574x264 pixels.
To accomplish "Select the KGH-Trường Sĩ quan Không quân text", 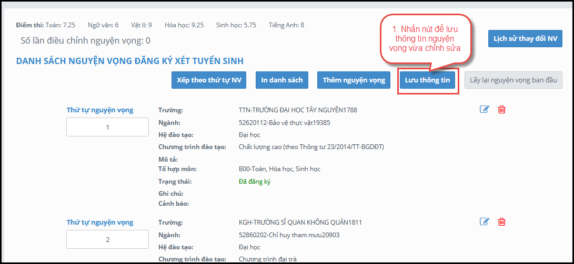I will pyautogui.click(x=300, y=222).
